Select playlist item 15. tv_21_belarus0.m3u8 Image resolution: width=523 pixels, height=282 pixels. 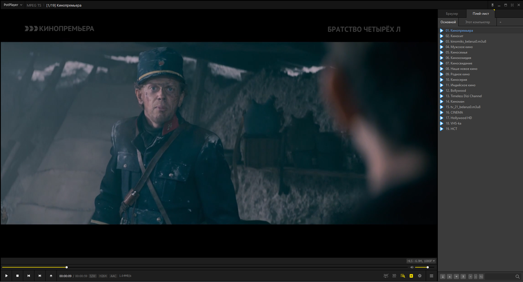[x=481, y=107]
